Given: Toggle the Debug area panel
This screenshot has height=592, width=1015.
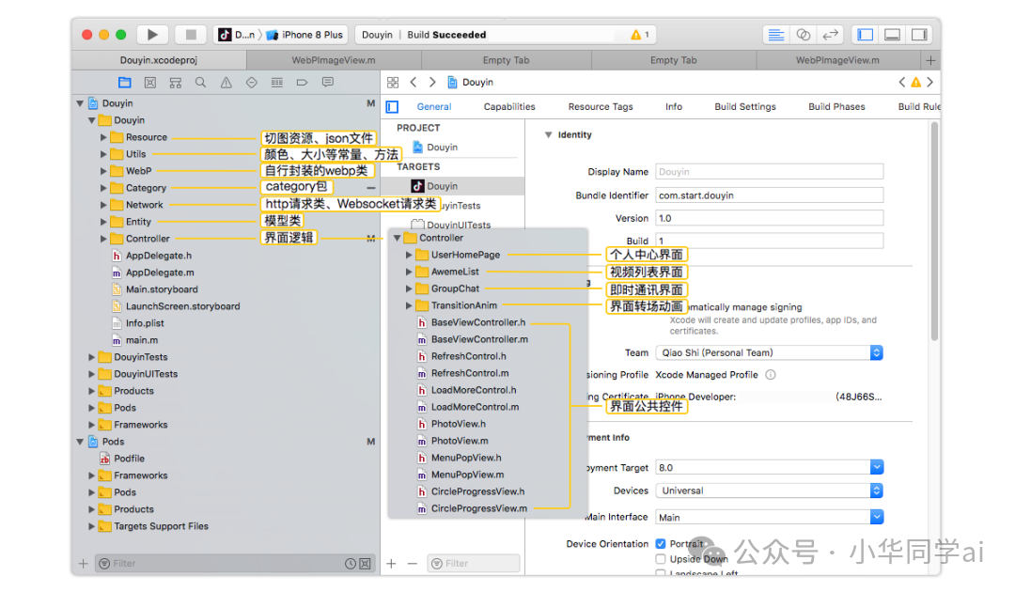Looking at the screenshot, I should [x=892, y=35].
